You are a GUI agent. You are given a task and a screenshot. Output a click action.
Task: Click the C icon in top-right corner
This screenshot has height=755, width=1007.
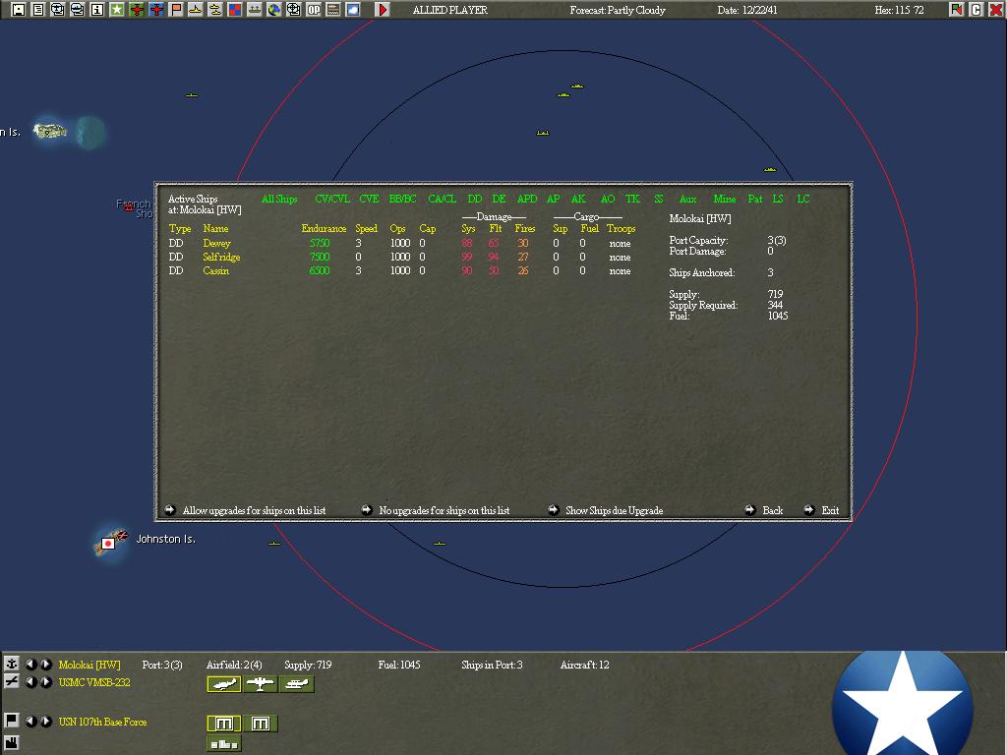tap(977, 10)
